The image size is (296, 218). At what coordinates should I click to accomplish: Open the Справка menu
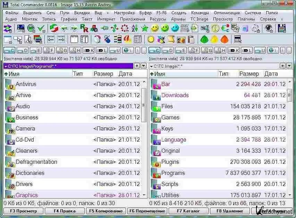pyautogui.click(x=268, y=19)
